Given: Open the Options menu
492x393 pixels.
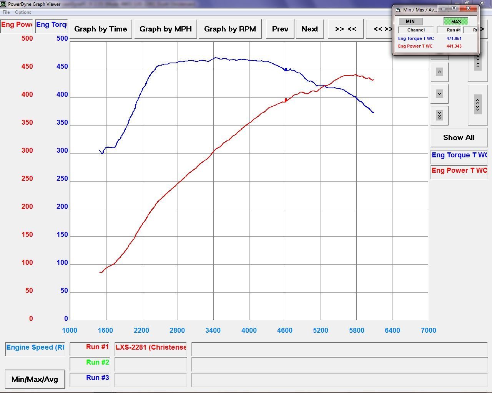Looking at the screenshot, I should (x=23, y=12).
